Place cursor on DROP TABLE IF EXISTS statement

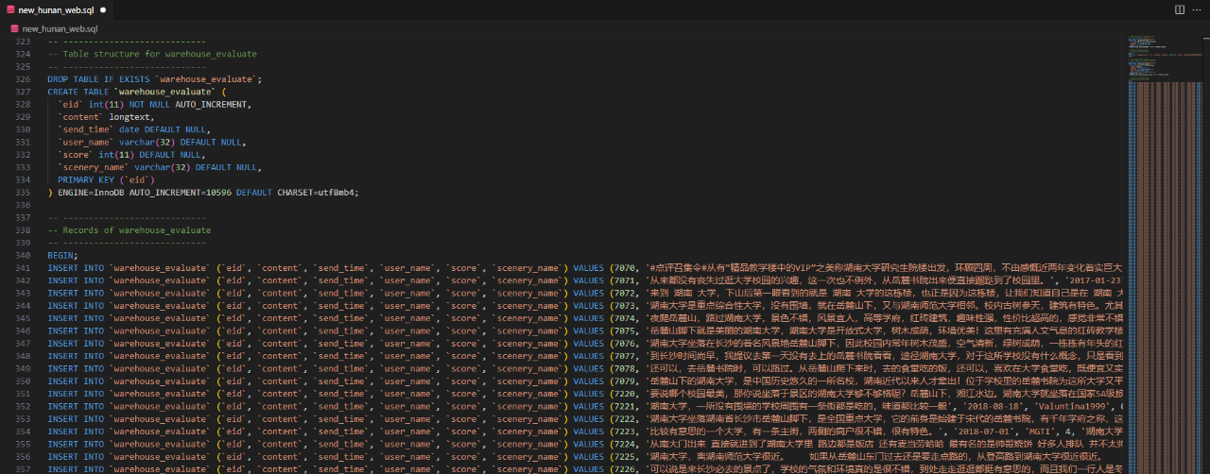coord(155,79)
